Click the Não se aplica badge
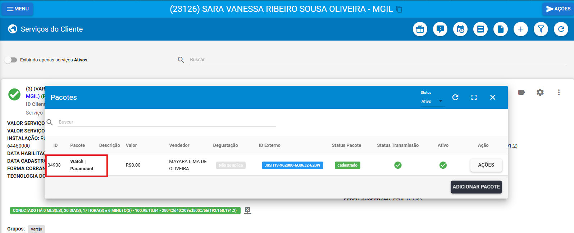574x233 pixels. (231, 165)
